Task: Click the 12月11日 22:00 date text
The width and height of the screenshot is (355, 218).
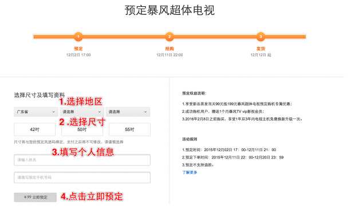Action: tap(169, 55)
